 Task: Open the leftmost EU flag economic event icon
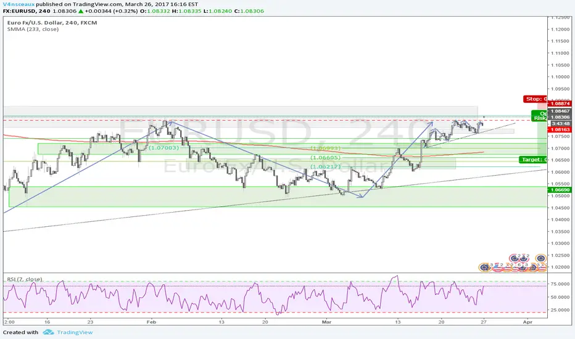click(485, 267)
